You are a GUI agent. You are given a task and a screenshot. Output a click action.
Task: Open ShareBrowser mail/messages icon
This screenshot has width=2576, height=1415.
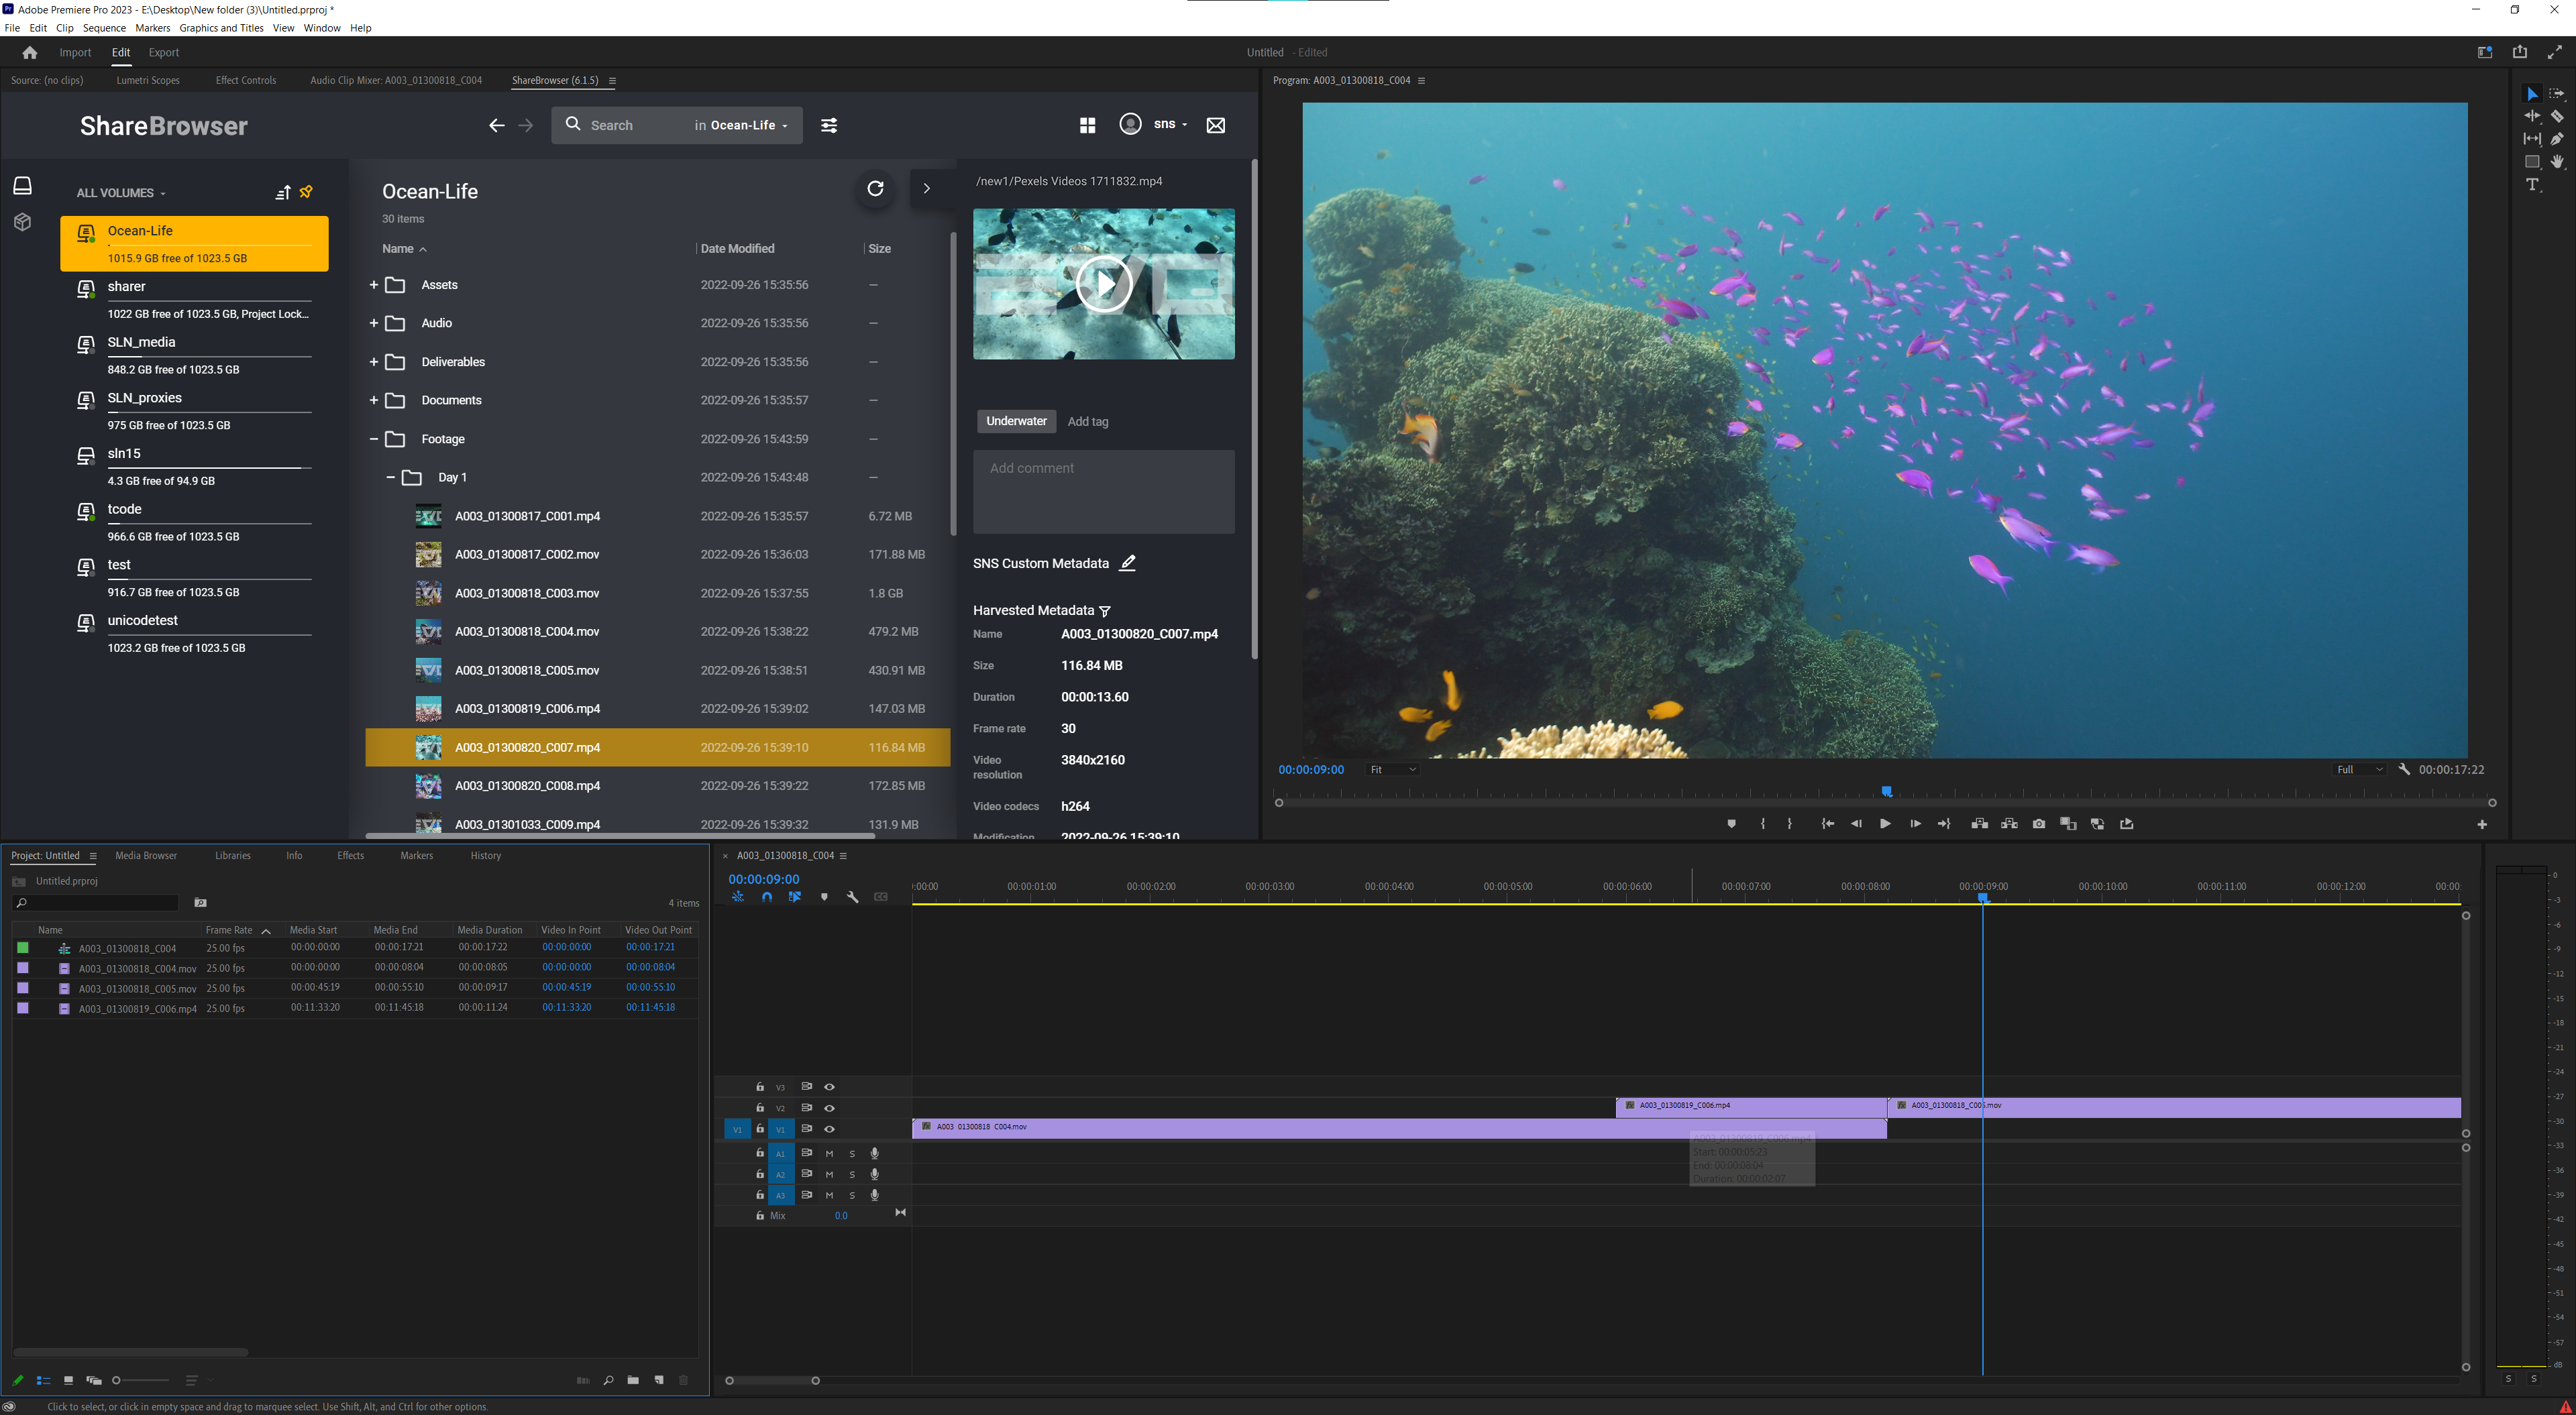pos(1215,125)
